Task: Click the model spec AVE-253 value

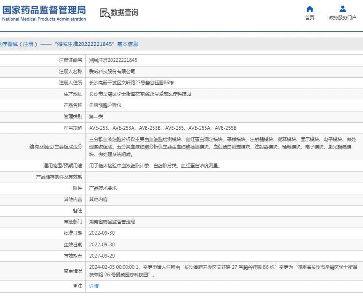Action: tap(163, 128)
